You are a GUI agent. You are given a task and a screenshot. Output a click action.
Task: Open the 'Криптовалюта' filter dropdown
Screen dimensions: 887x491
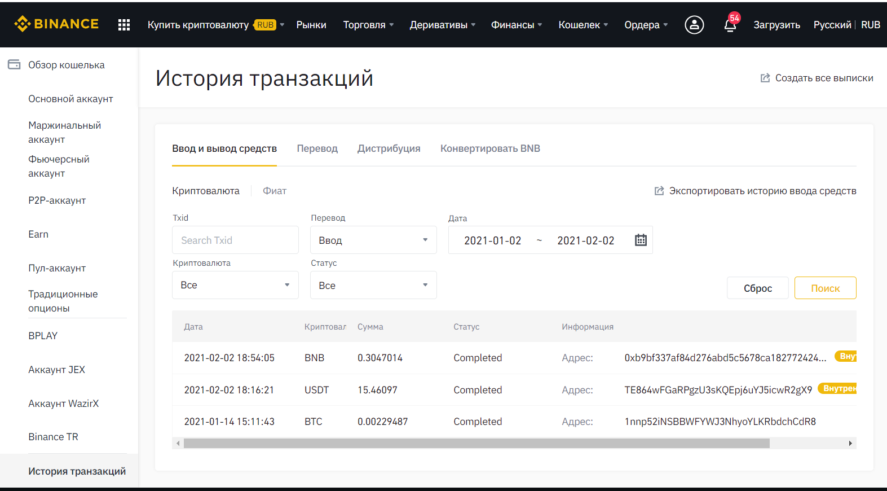click(x=235, y=285)
